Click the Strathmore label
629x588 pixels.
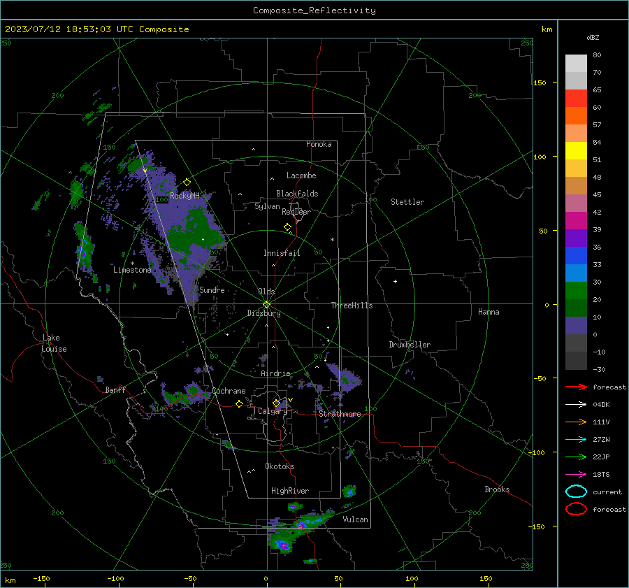point(340,414)
